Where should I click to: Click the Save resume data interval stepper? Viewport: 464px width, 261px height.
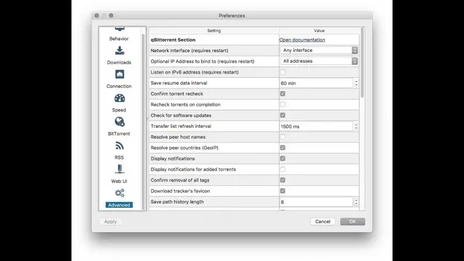point(356,83)
